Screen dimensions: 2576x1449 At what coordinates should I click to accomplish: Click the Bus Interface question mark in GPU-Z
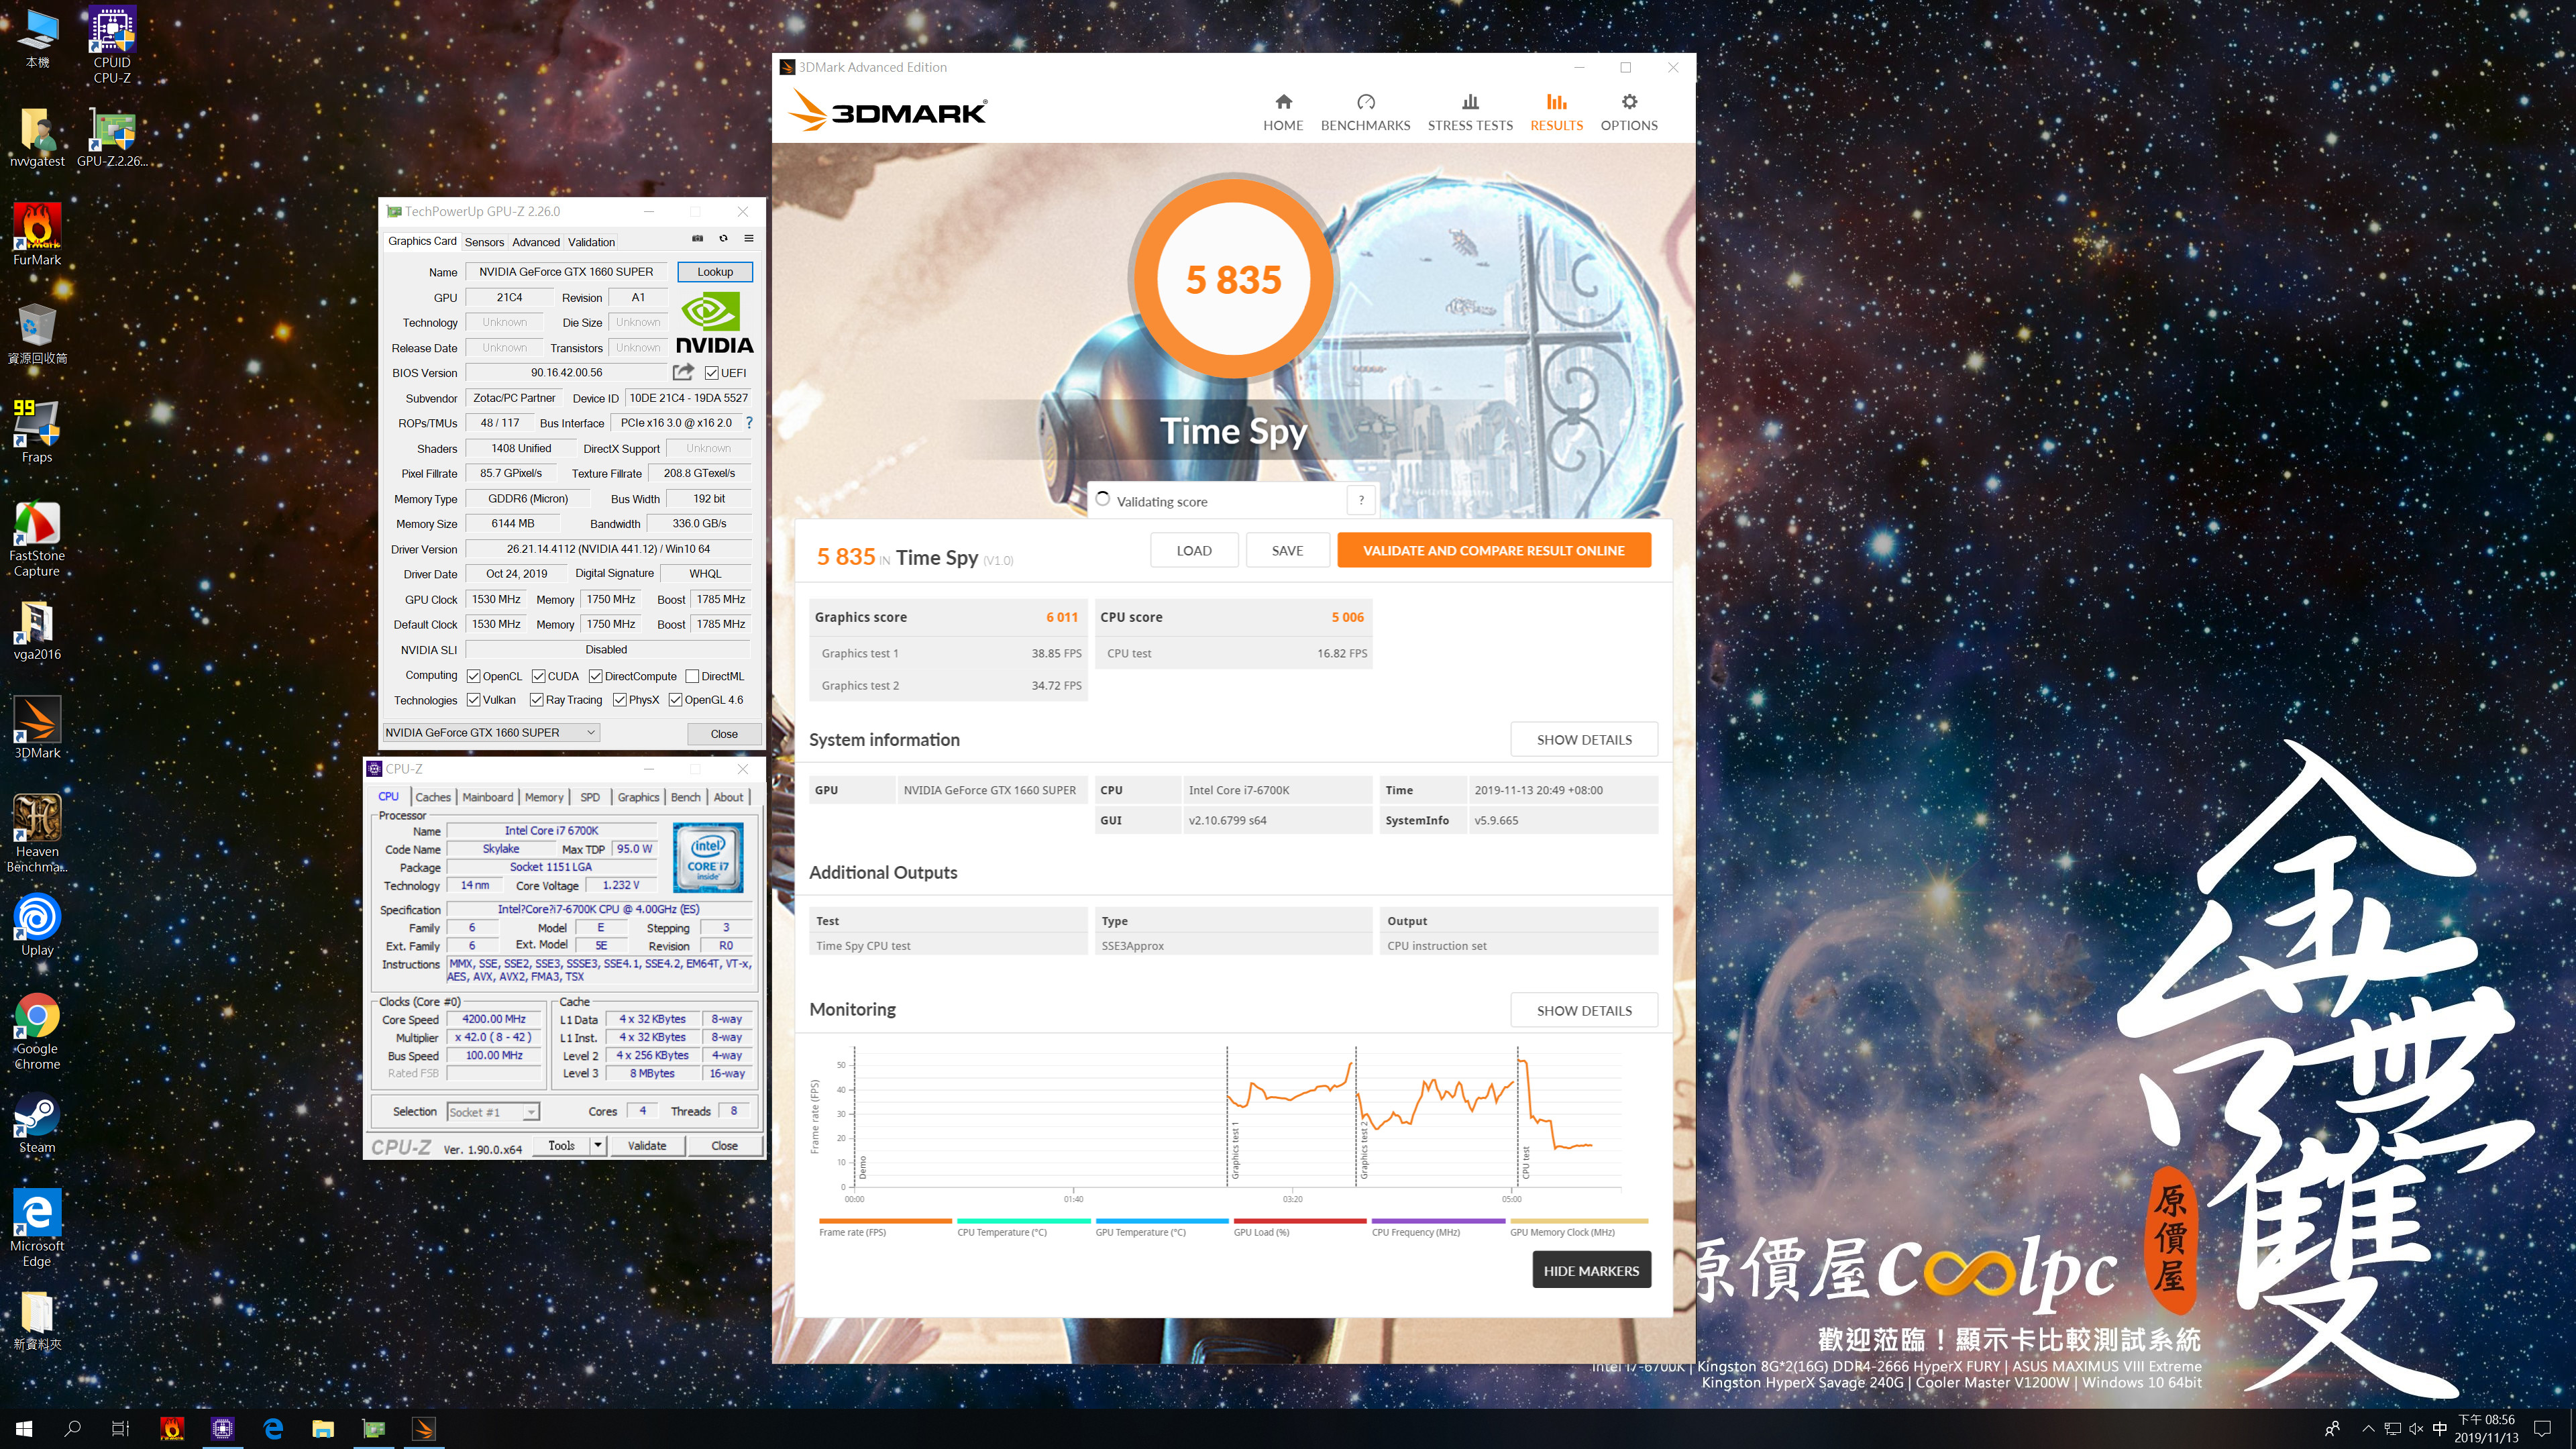749,423
